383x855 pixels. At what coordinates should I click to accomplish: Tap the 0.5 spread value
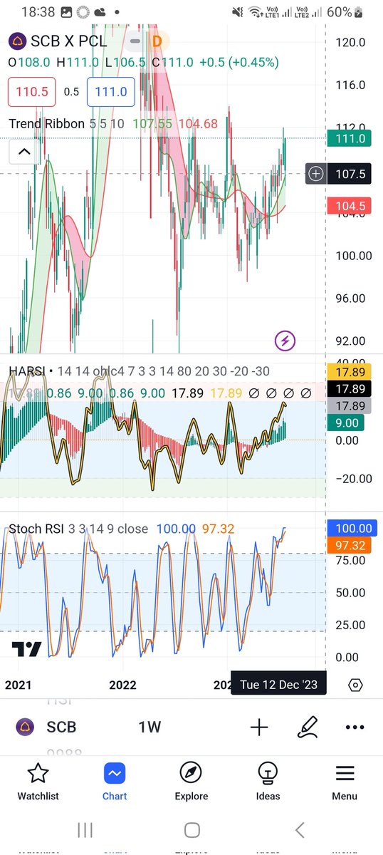(x=71, y=92)
